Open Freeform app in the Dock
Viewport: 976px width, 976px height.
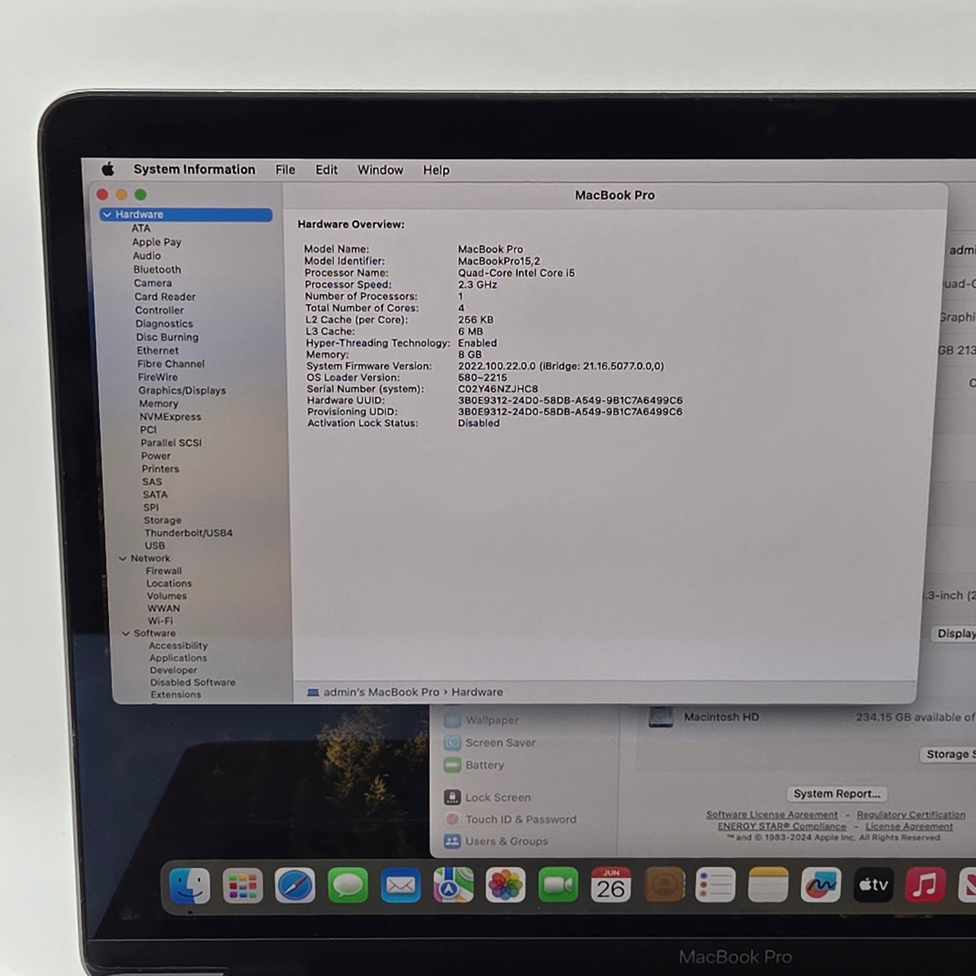tap(821, 885)
